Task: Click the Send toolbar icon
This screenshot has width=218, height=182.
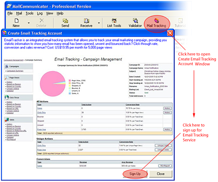Action: [65, 21]
